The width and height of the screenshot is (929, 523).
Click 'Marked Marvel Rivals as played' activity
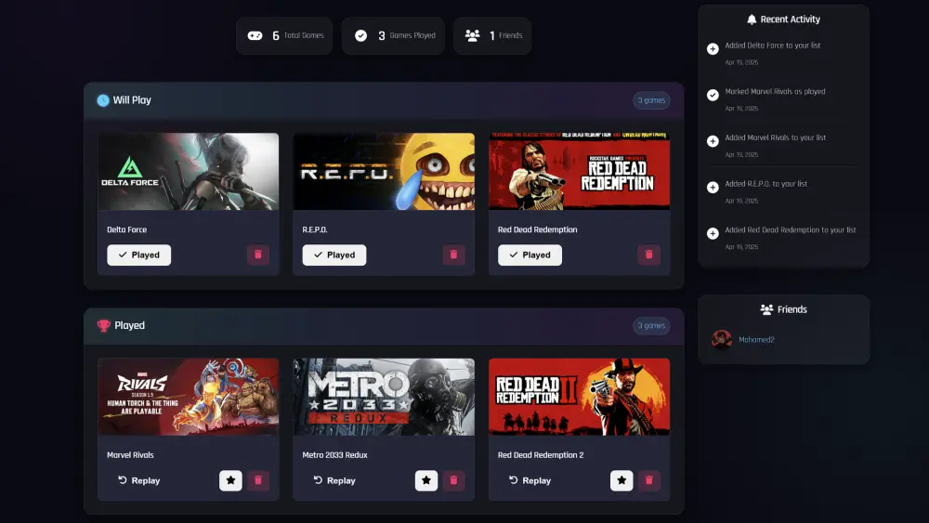click(775, 92)
